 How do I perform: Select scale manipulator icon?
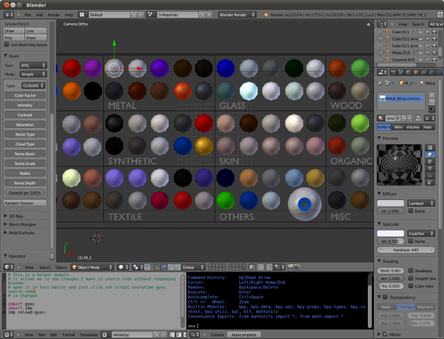pos(178,267)
